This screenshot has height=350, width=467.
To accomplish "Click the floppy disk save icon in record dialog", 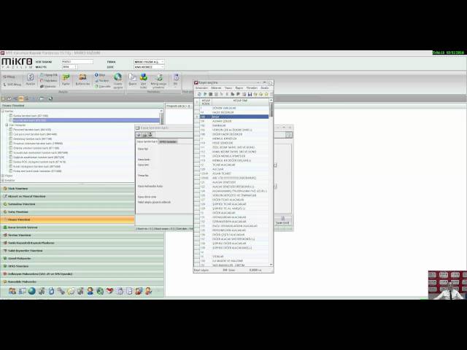I will pos(250,94).
